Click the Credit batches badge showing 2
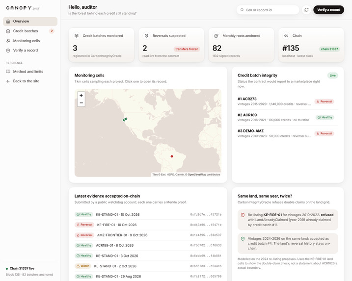Screen dimensions: 352x281 (52, 31)
